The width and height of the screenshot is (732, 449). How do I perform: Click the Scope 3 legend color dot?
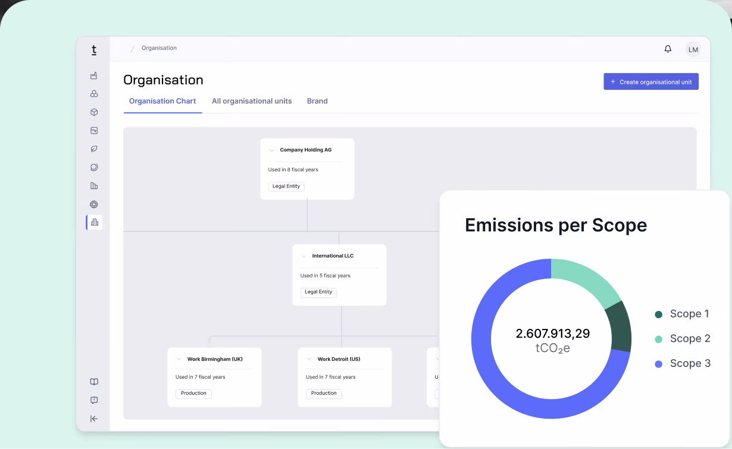[658, 365]
